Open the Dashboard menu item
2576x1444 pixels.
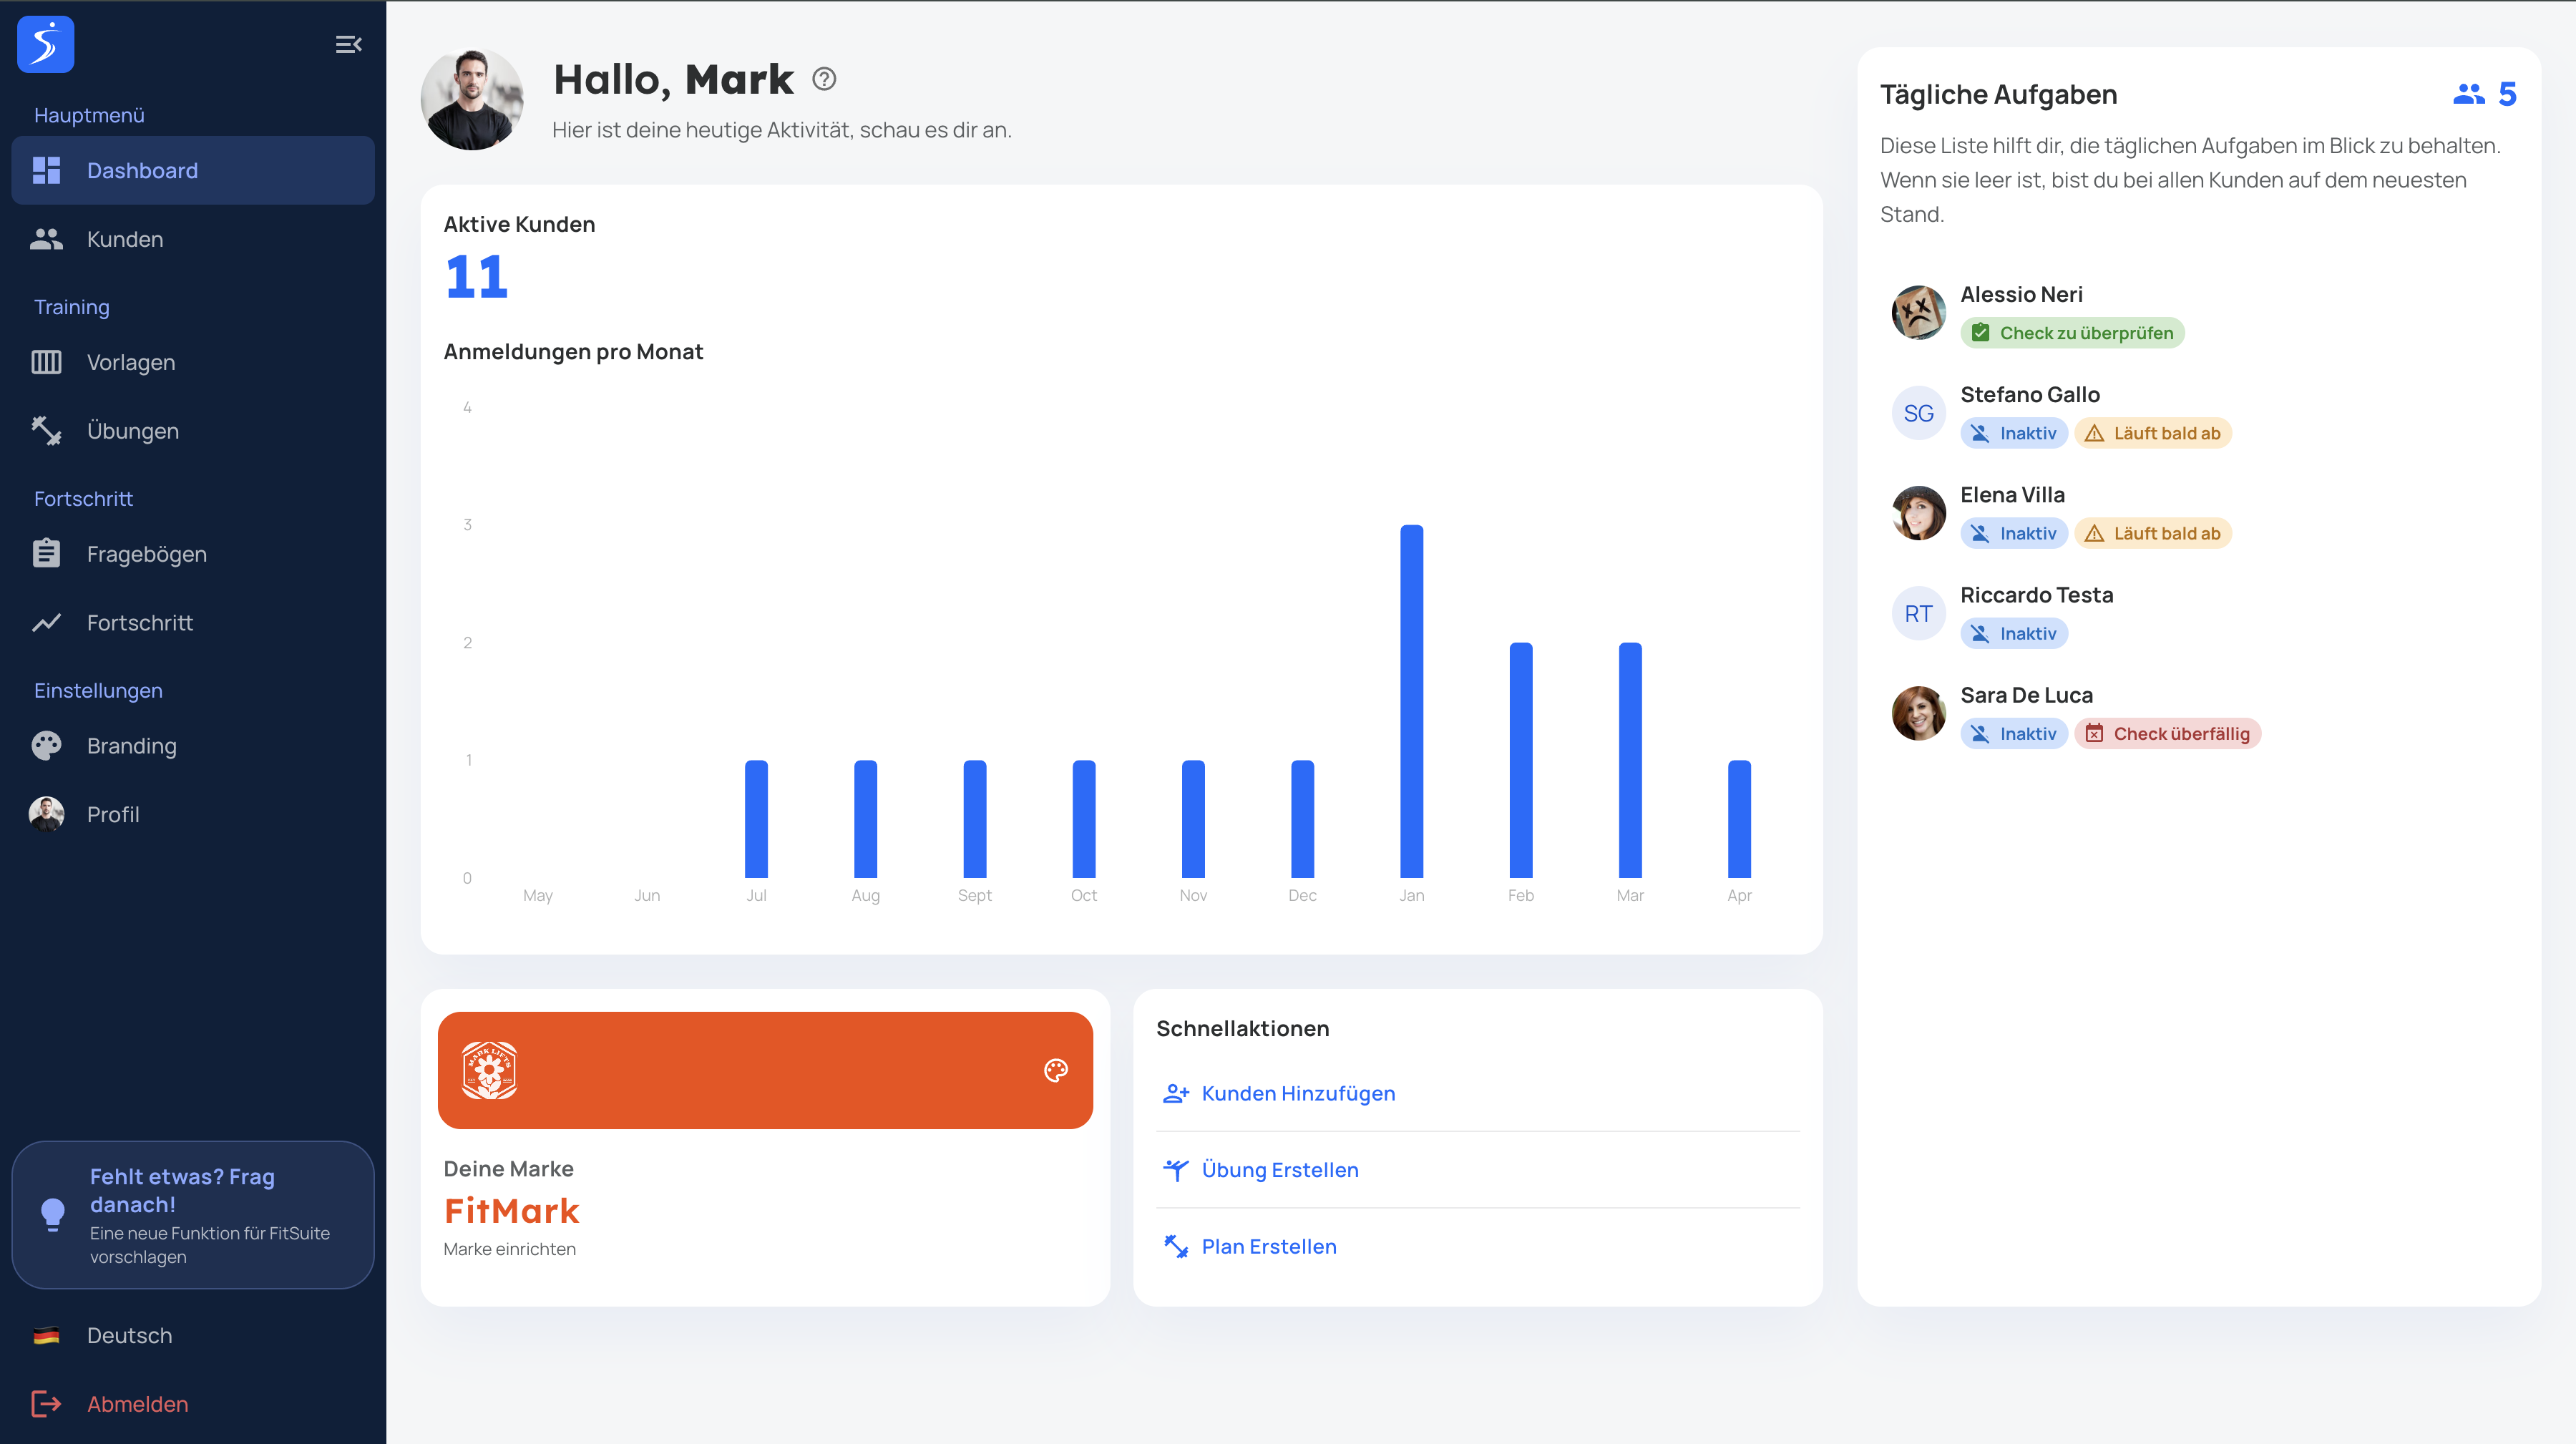click(193, 170)
